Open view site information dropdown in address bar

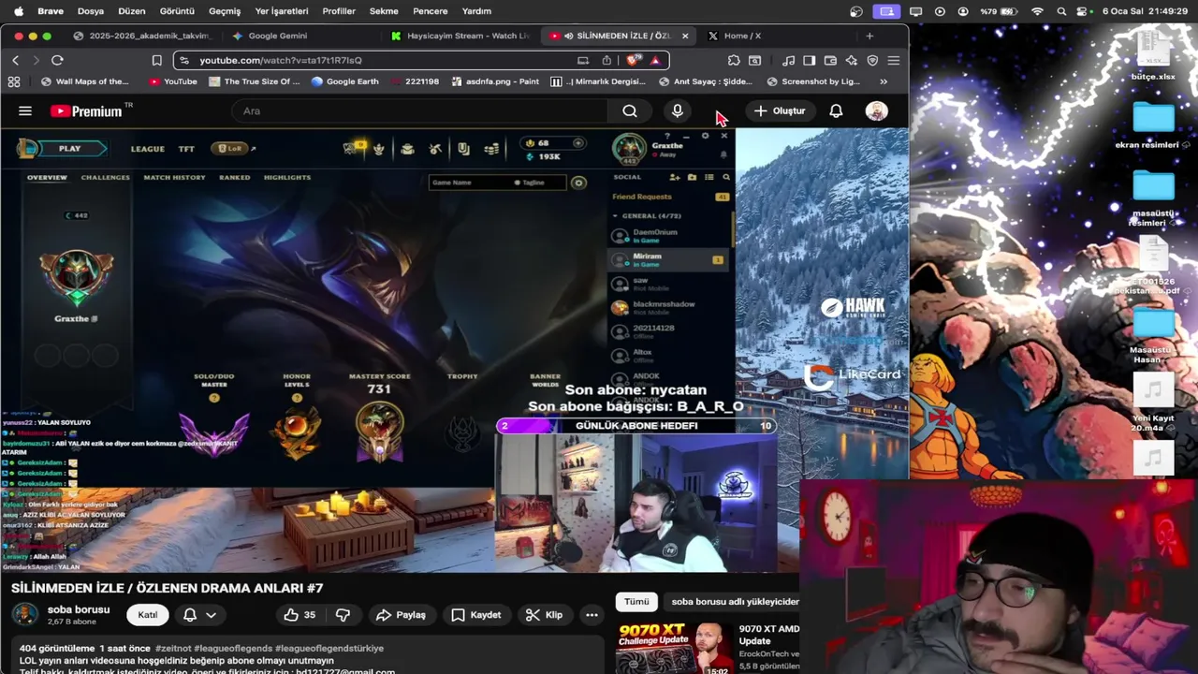pyautogui.click(x=186, y=60)
